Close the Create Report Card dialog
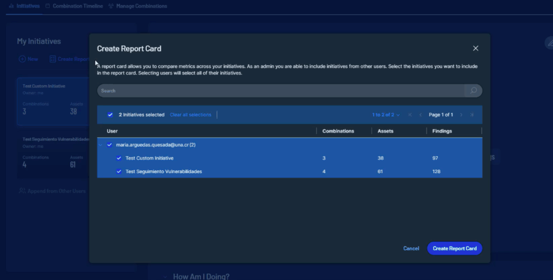 pyautogui.click(x=476, y=49)
